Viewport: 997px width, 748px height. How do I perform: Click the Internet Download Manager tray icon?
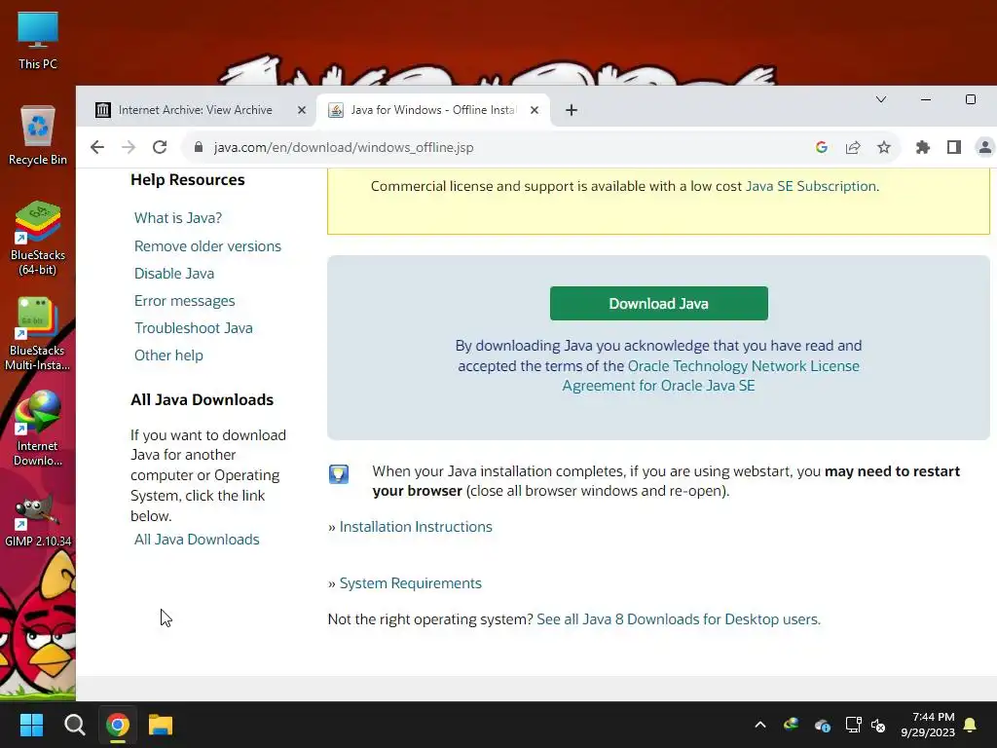click(791, 725)
